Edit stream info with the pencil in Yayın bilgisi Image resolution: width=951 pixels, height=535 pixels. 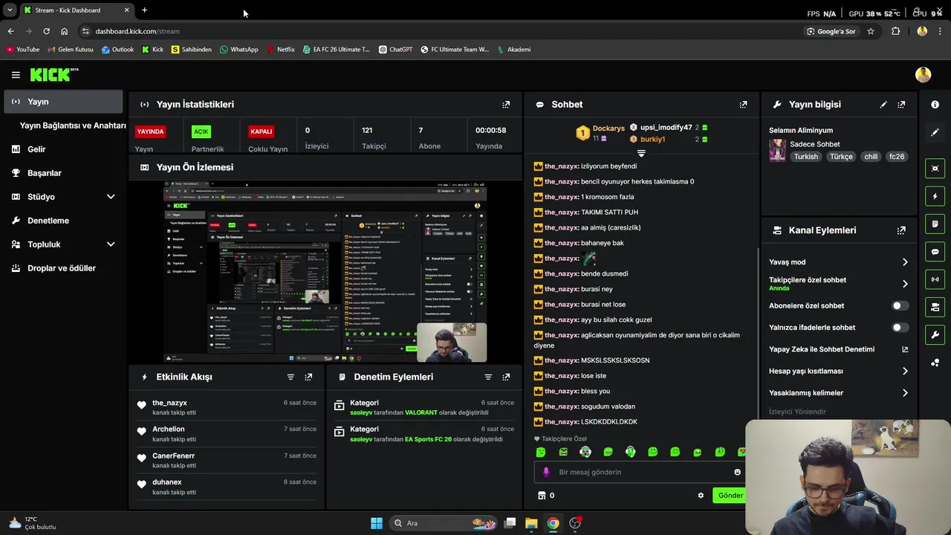[883, 105]
